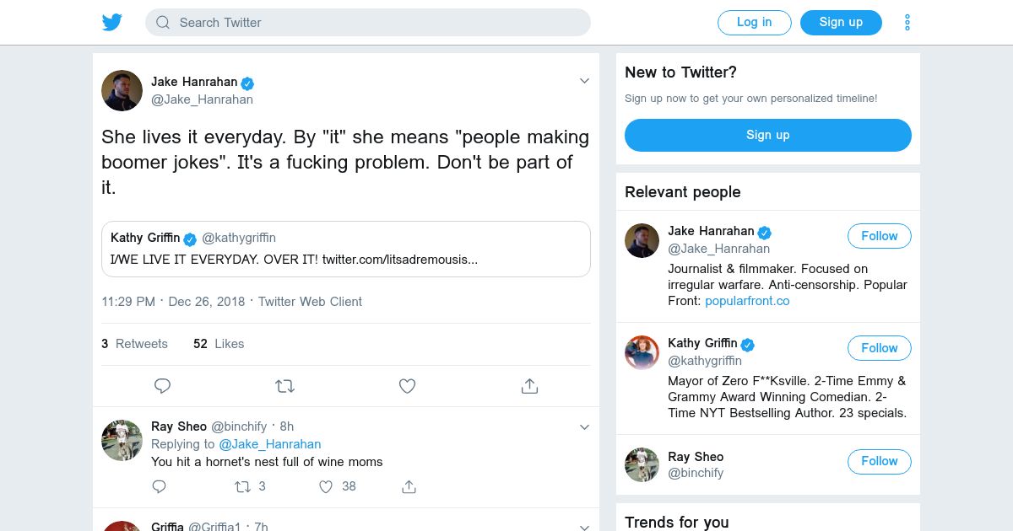Click the Twitter bird logo
1013x531 pixels.
(112, 23)
